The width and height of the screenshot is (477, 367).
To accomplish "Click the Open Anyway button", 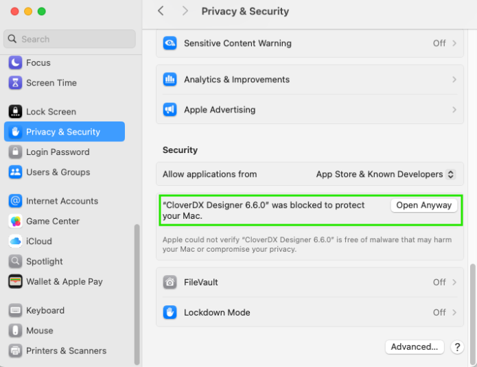I will pos(423,205).
